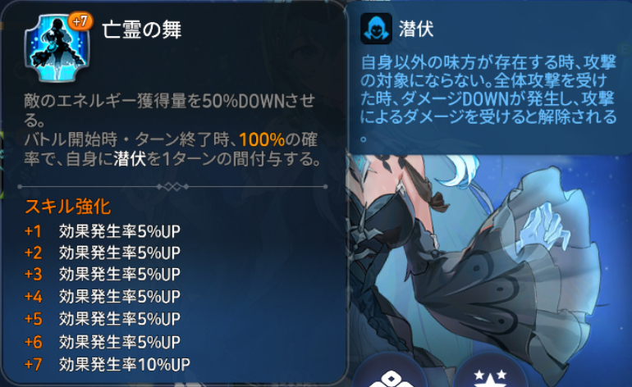Click the 亡霊の舞 skill icon
This screenshot has width=632, height=387.
57,48
